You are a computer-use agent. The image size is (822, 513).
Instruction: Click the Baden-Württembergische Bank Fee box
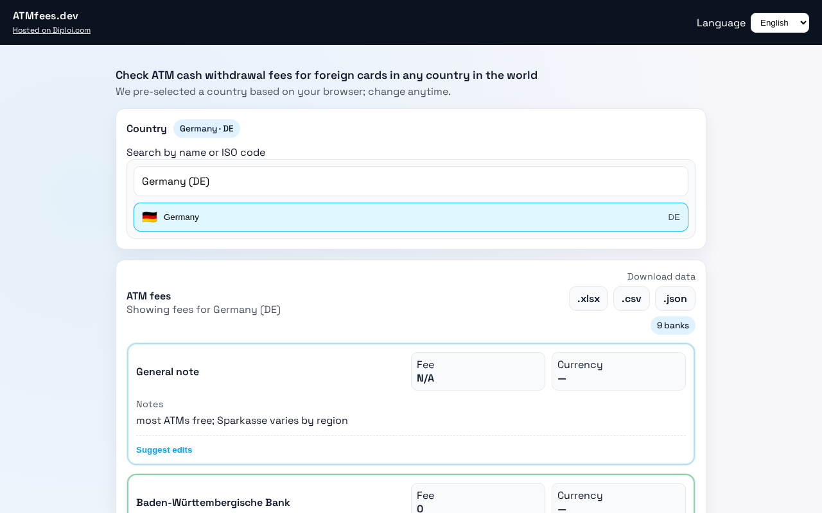tap(478, 500)
